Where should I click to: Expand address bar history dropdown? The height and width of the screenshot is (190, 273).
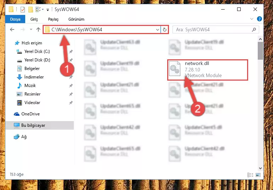157,30
